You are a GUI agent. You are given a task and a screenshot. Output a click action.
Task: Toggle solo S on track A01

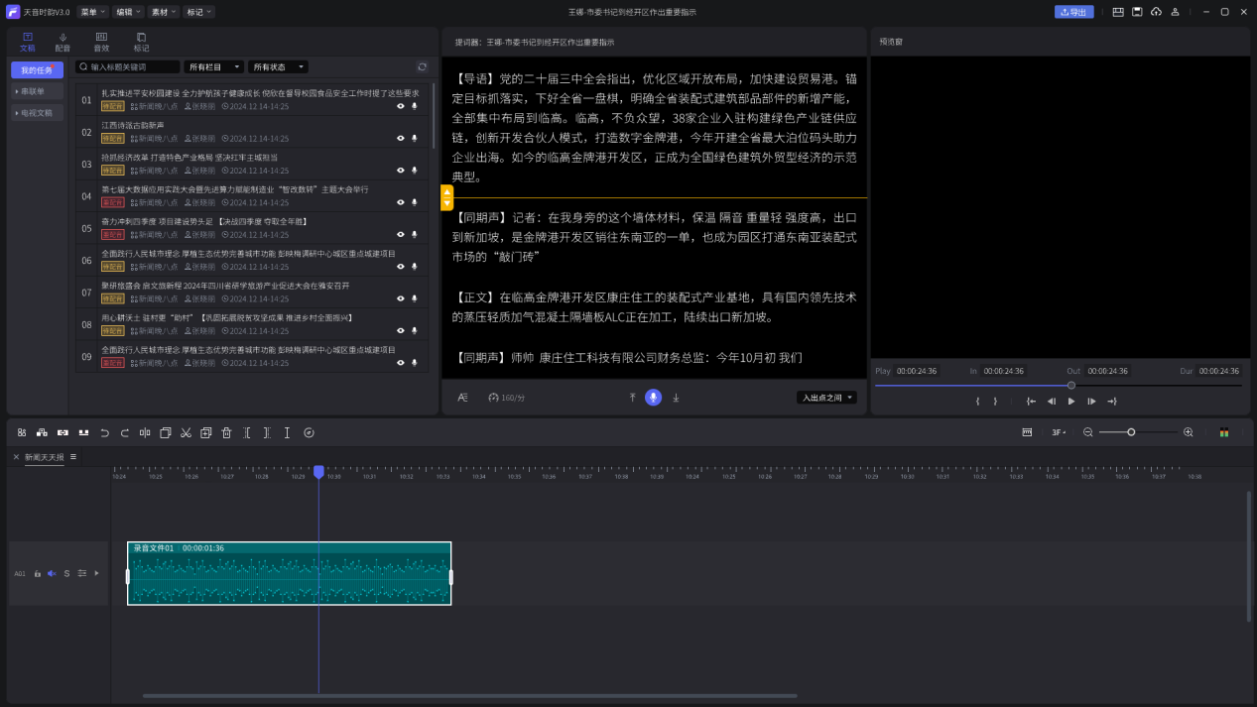66,573
